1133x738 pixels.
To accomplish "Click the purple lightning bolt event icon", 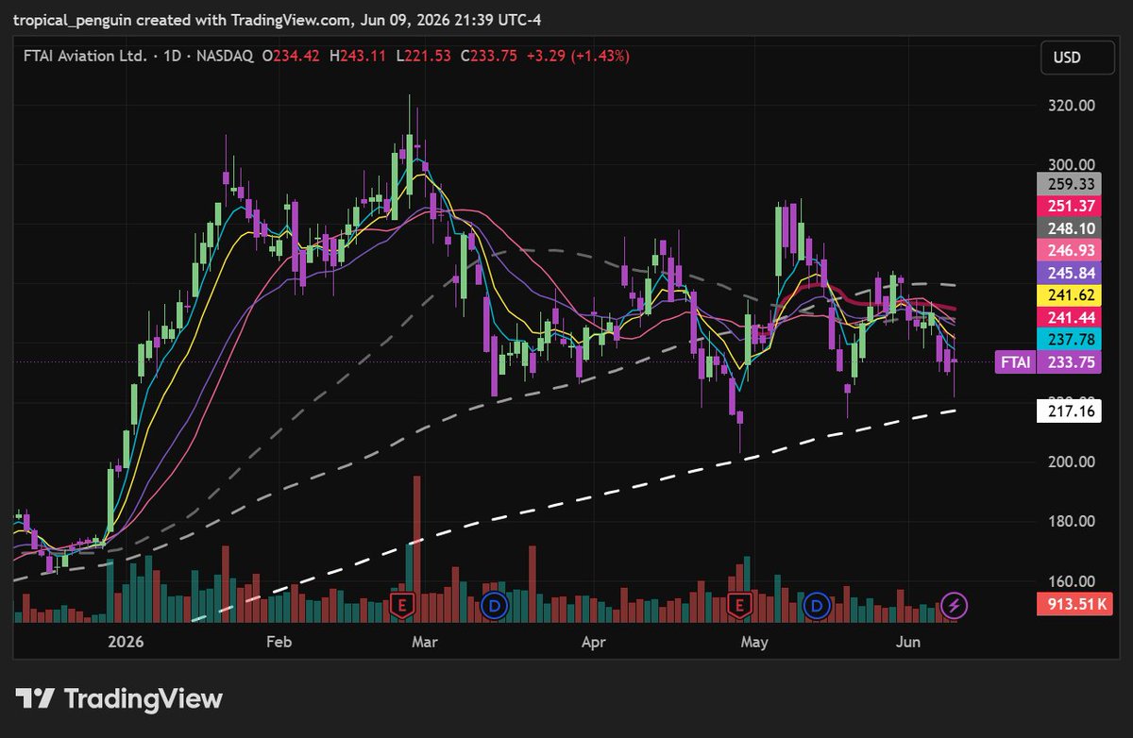I will pyautogui.click(x=954, y=604).
